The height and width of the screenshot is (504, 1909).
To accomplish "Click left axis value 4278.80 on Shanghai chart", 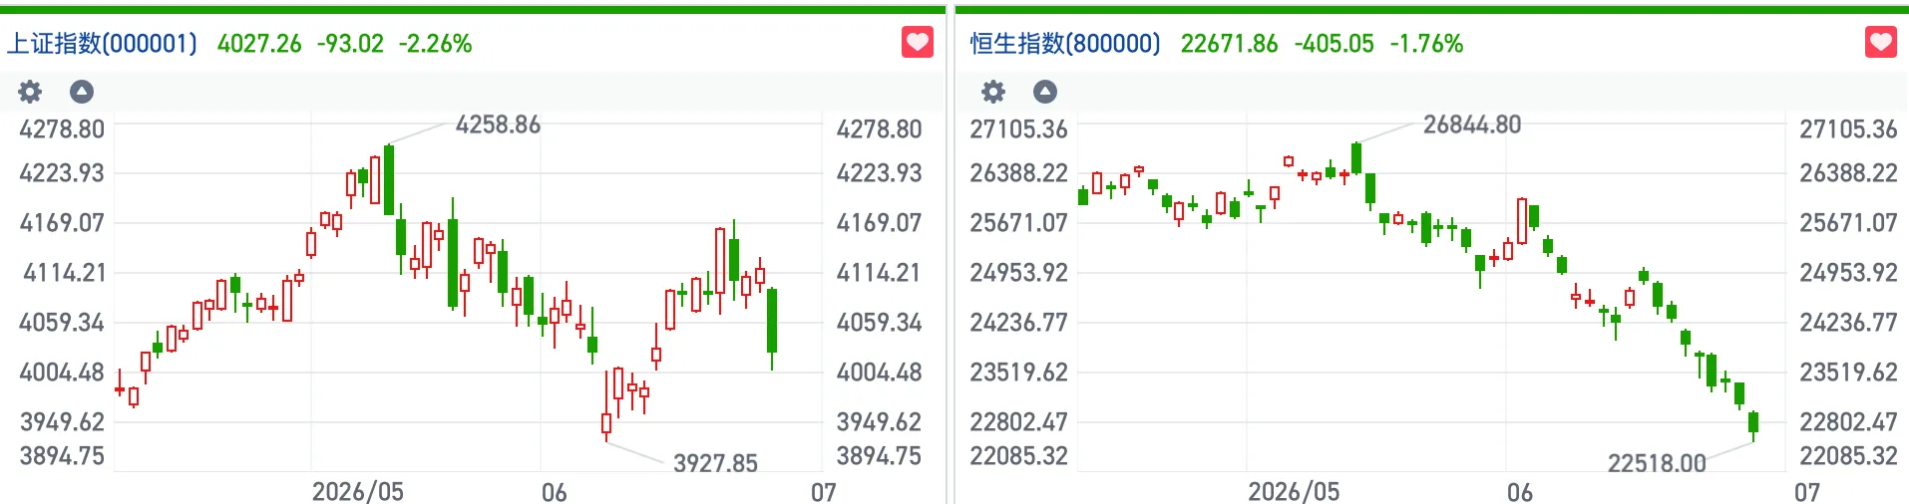I will (x=62, y=129).
